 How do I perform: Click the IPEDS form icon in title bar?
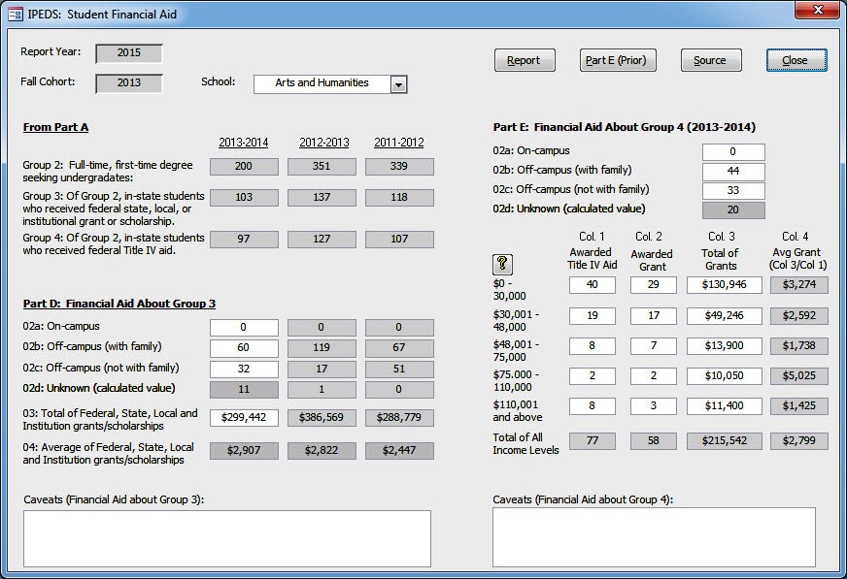point(16,14)
